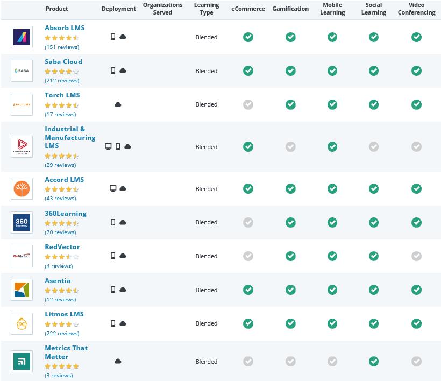Click the Saba Cloud logo thumbnail
The width and height of the screenshot is (441, 381).
(22, 70)
